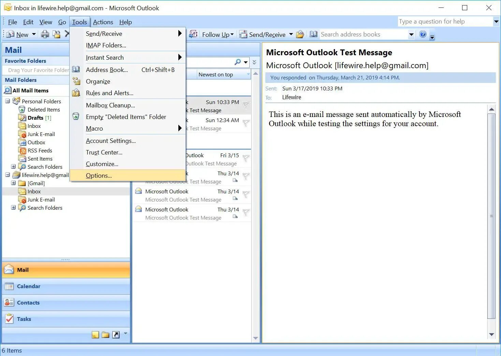
Task: Select the RSS Feeds folder
Action: (x=40, y=150)
